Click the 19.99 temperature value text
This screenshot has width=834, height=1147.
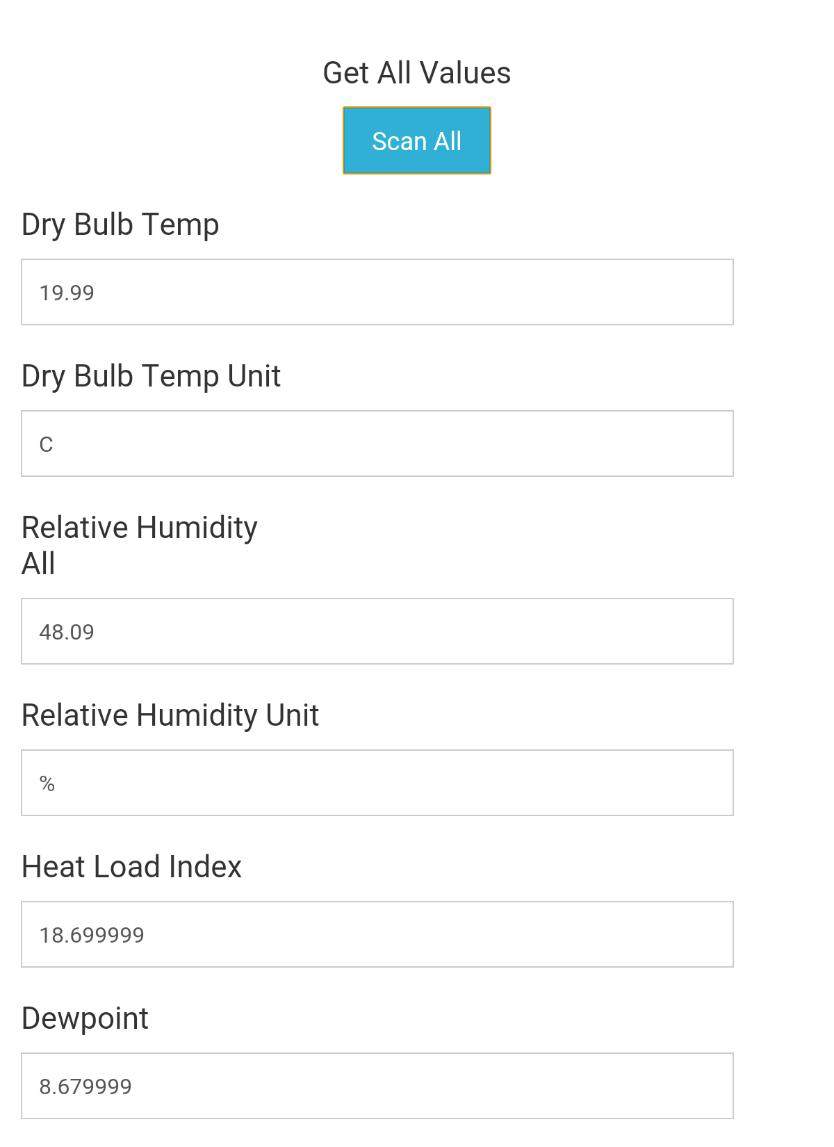(67, 293)
